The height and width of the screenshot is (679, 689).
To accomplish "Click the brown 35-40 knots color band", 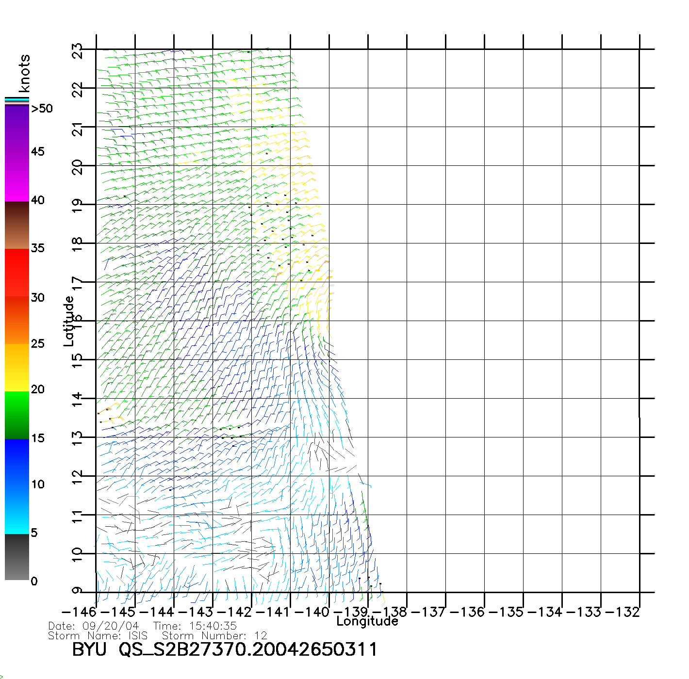I will pos(17,225).
